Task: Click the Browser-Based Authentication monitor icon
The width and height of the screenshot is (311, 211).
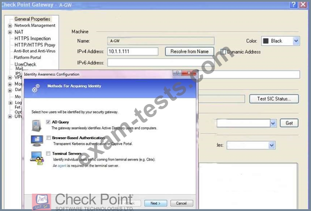Action: coord(37,141)
